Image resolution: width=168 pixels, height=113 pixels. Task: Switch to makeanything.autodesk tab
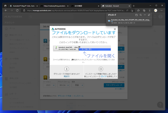coord(55,6)
